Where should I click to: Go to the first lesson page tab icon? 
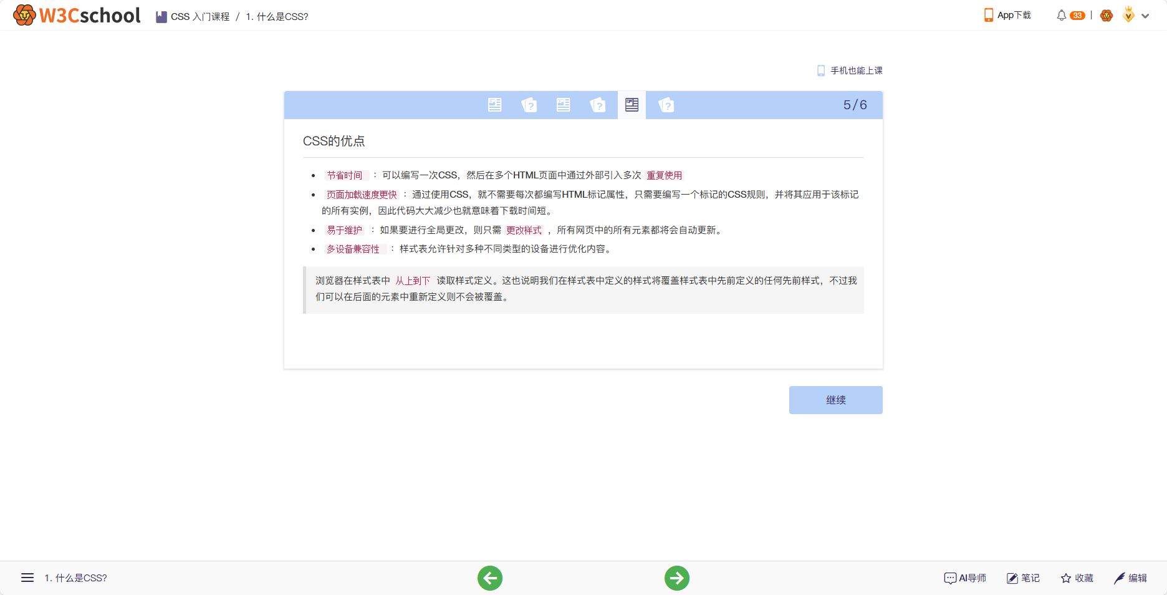[494, 105]
